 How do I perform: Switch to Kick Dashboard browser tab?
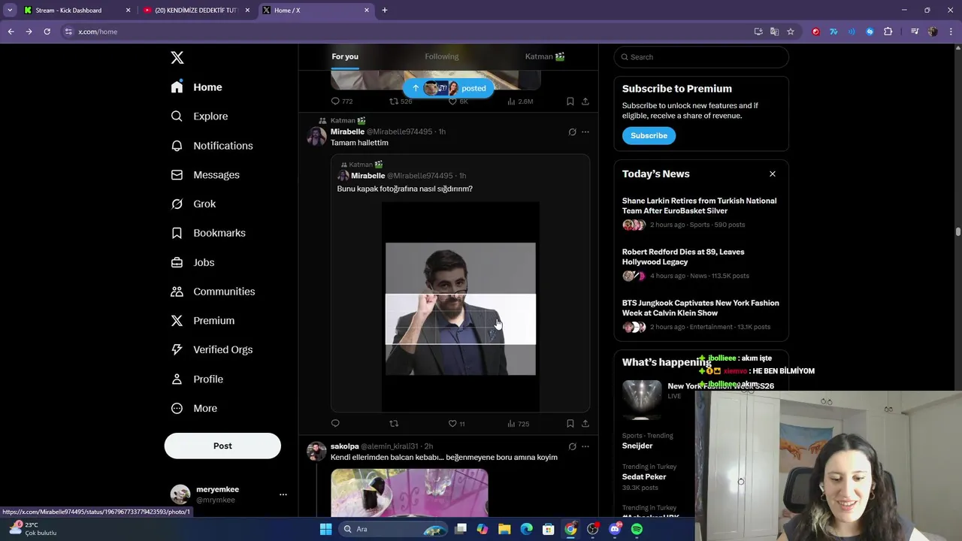pos(77,11)
